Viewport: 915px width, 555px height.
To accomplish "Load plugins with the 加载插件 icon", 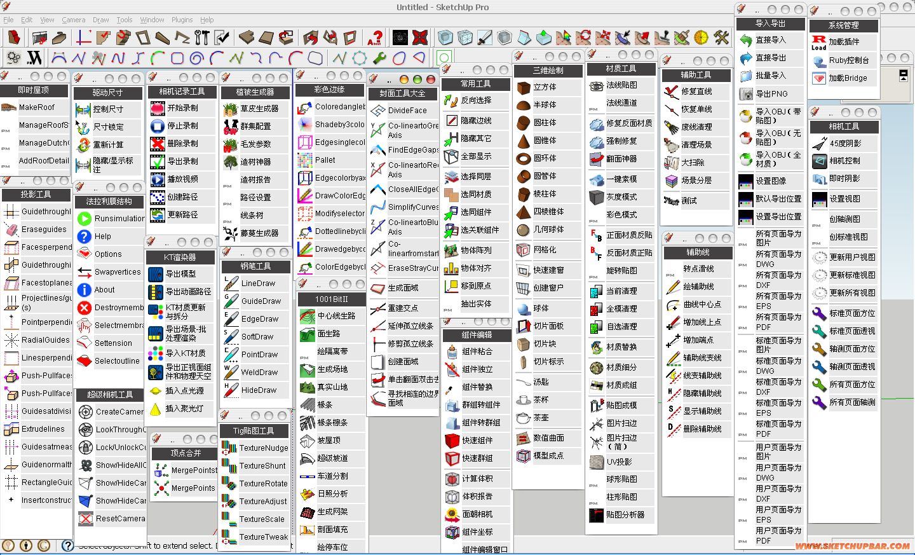I will [819, 42].
